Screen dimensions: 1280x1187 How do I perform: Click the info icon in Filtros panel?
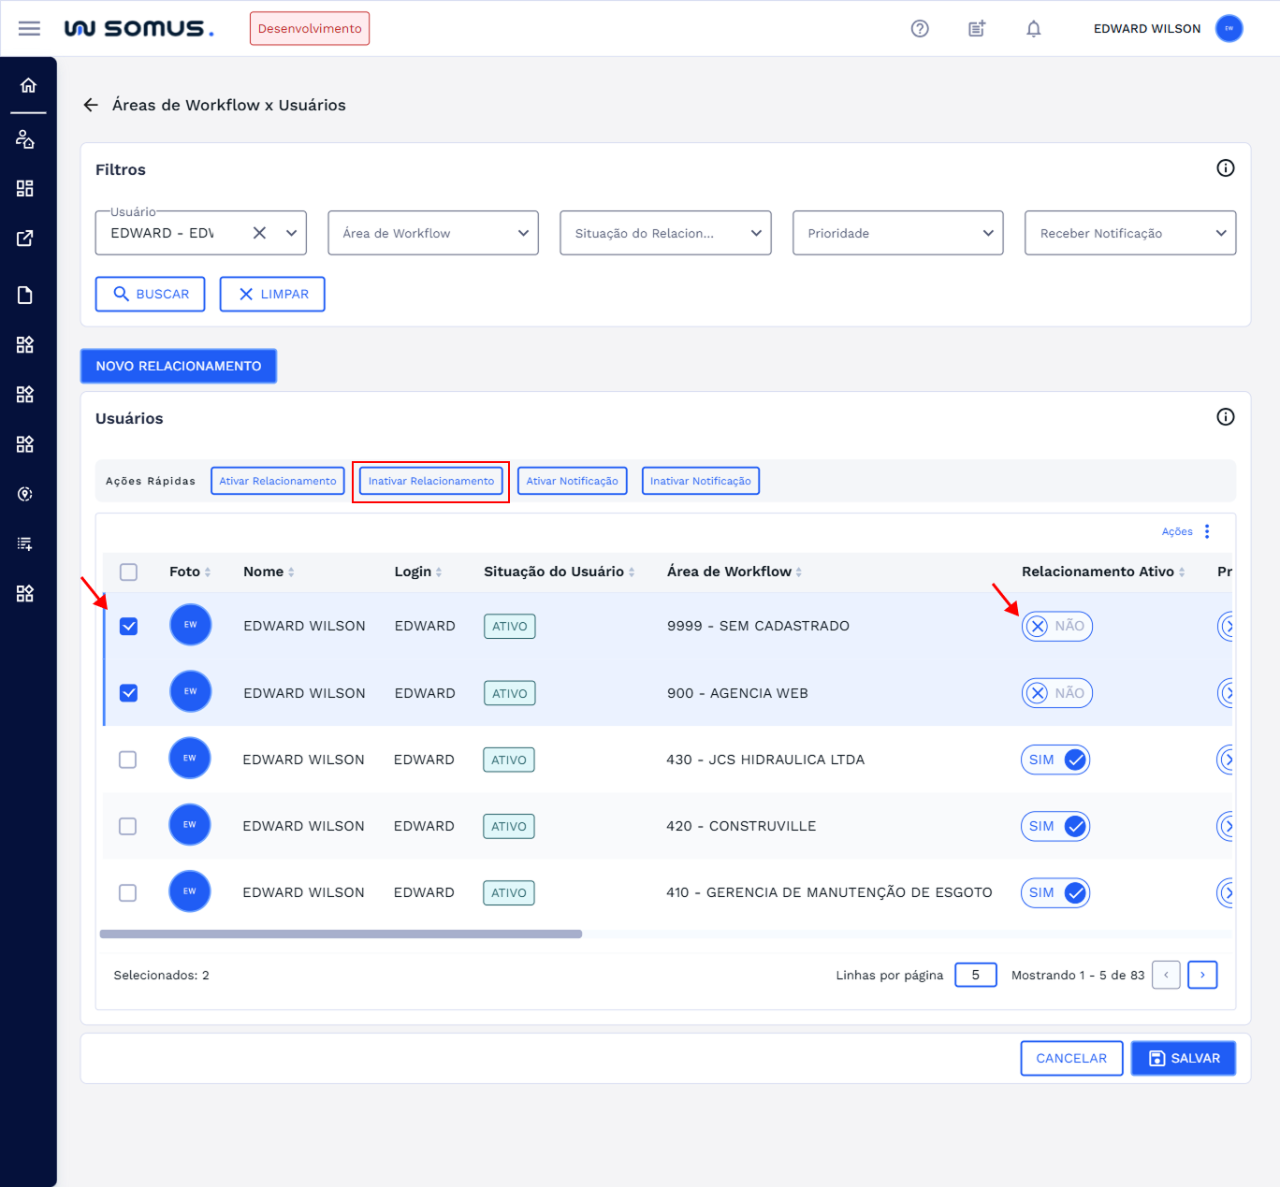coord(1225,168)
